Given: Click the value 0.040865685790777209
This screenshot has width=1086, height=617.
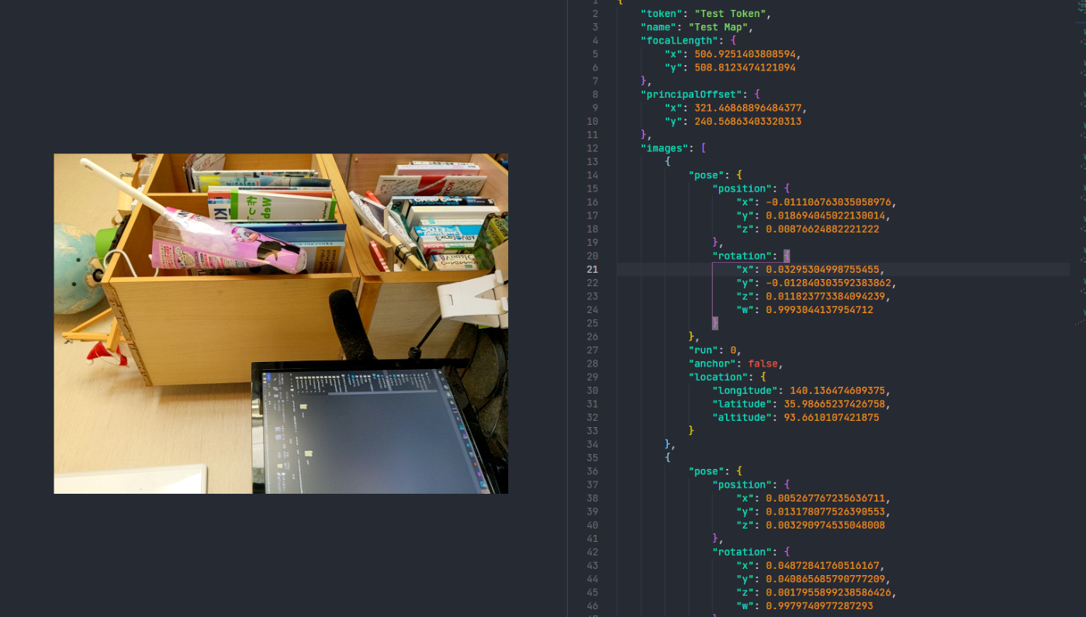Looking at the screenshot, I should 825,579.
